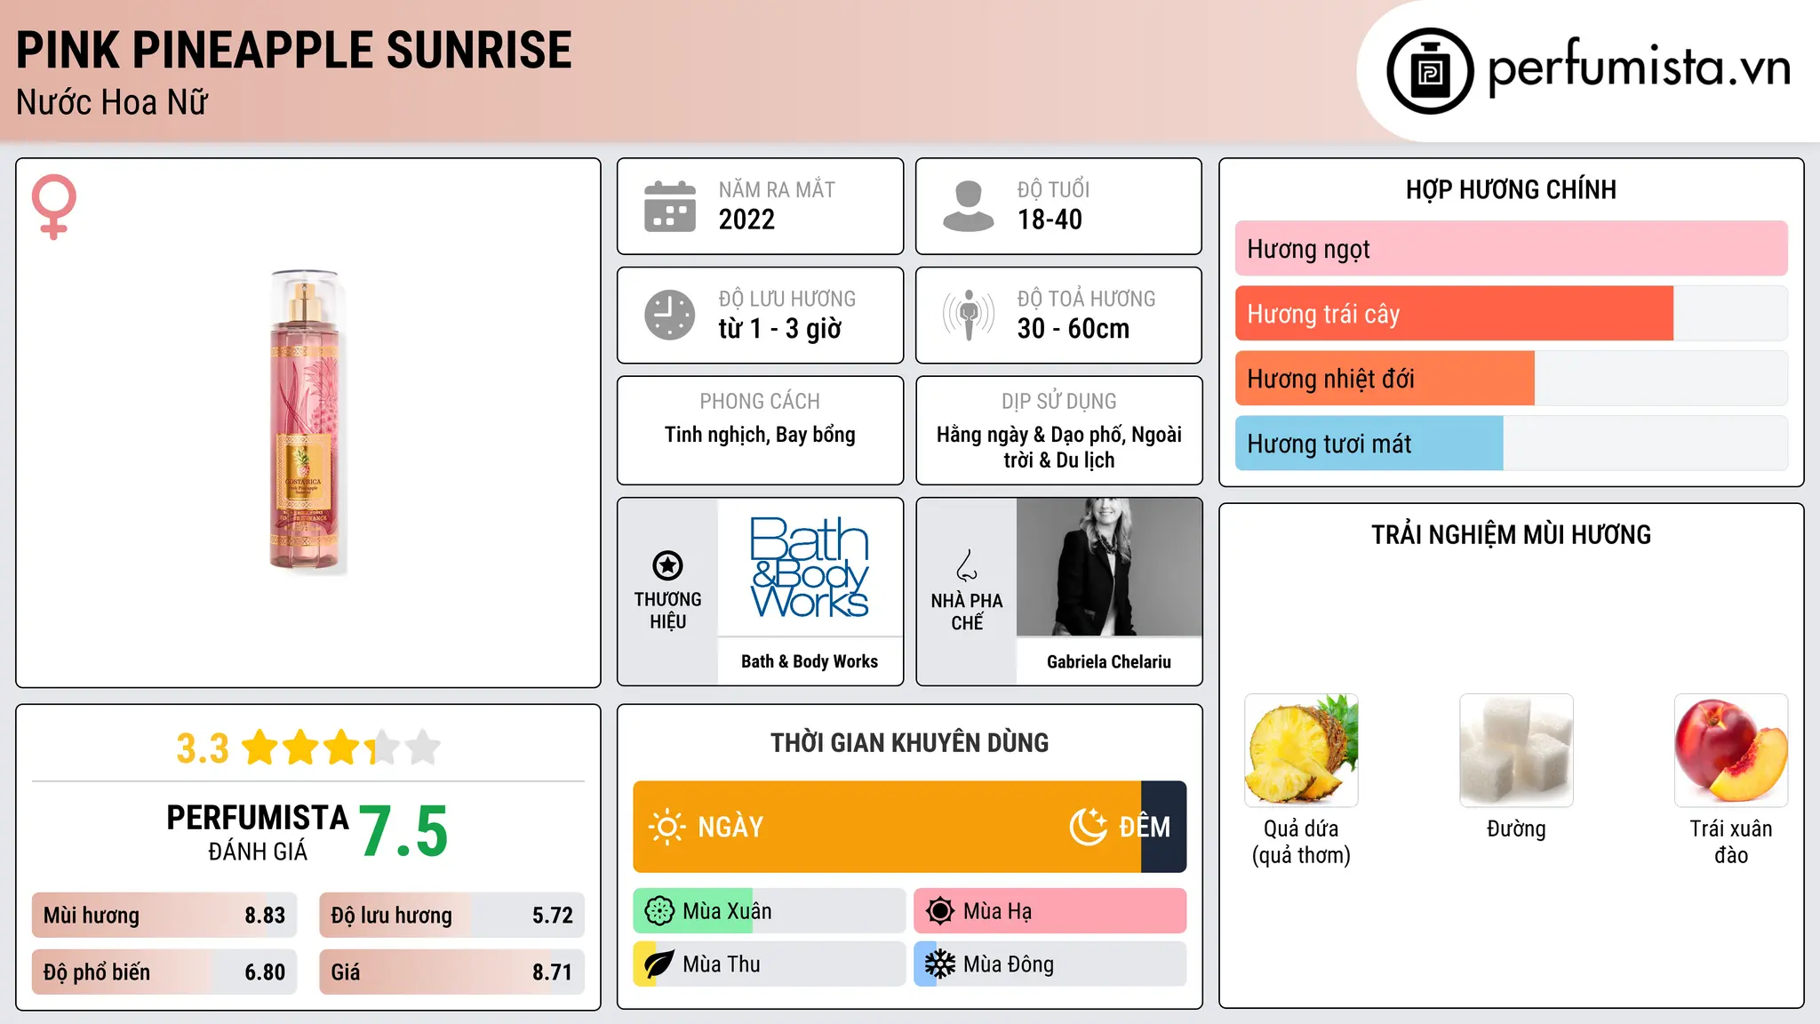Click the sillage value 30 - 60cm

1074,329
